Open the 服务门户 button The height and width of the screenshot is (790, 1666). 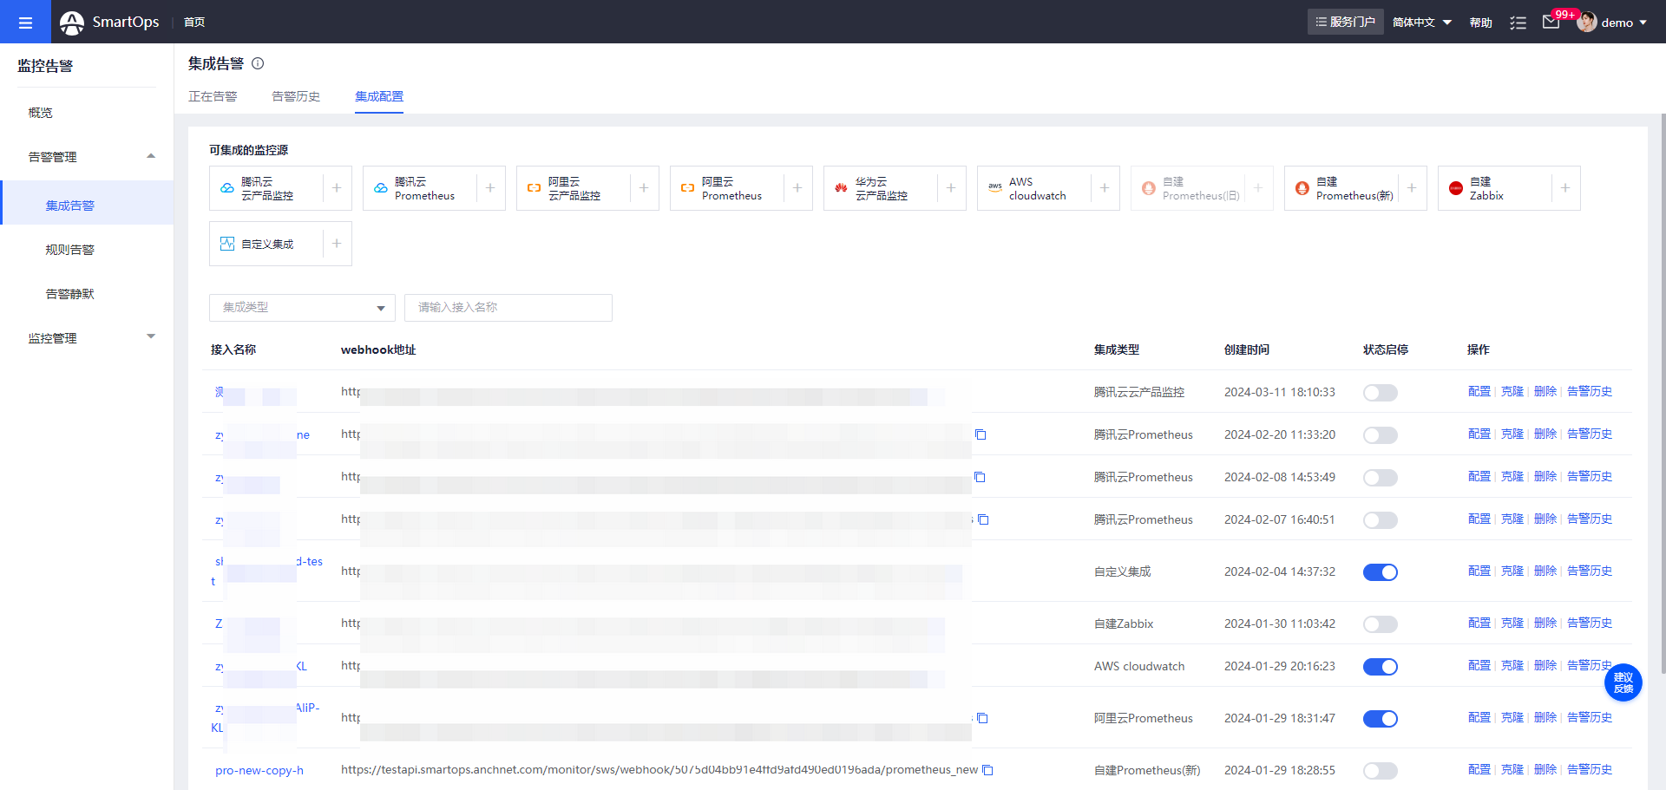point(1345,23)
